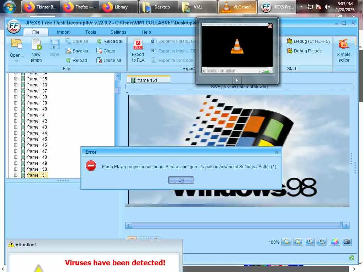Screen dimensions: 363x272
Task: Expand frame 149 tree node
Action: 16,163
